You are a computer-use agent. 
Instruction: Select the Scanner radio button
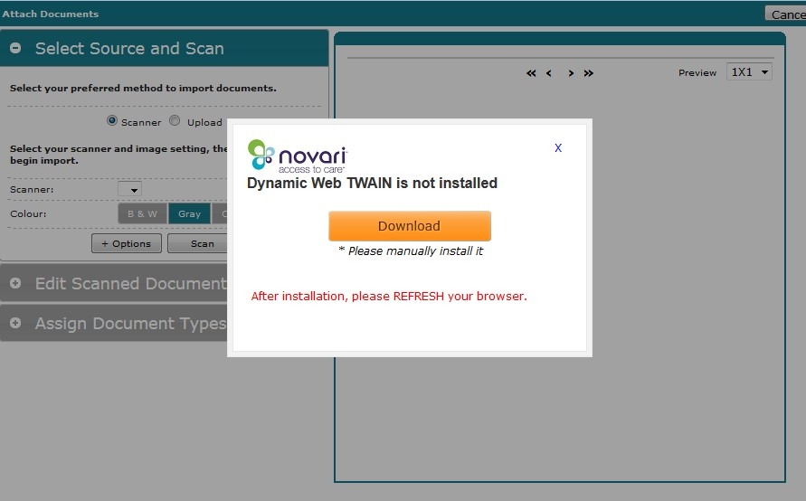111,121
